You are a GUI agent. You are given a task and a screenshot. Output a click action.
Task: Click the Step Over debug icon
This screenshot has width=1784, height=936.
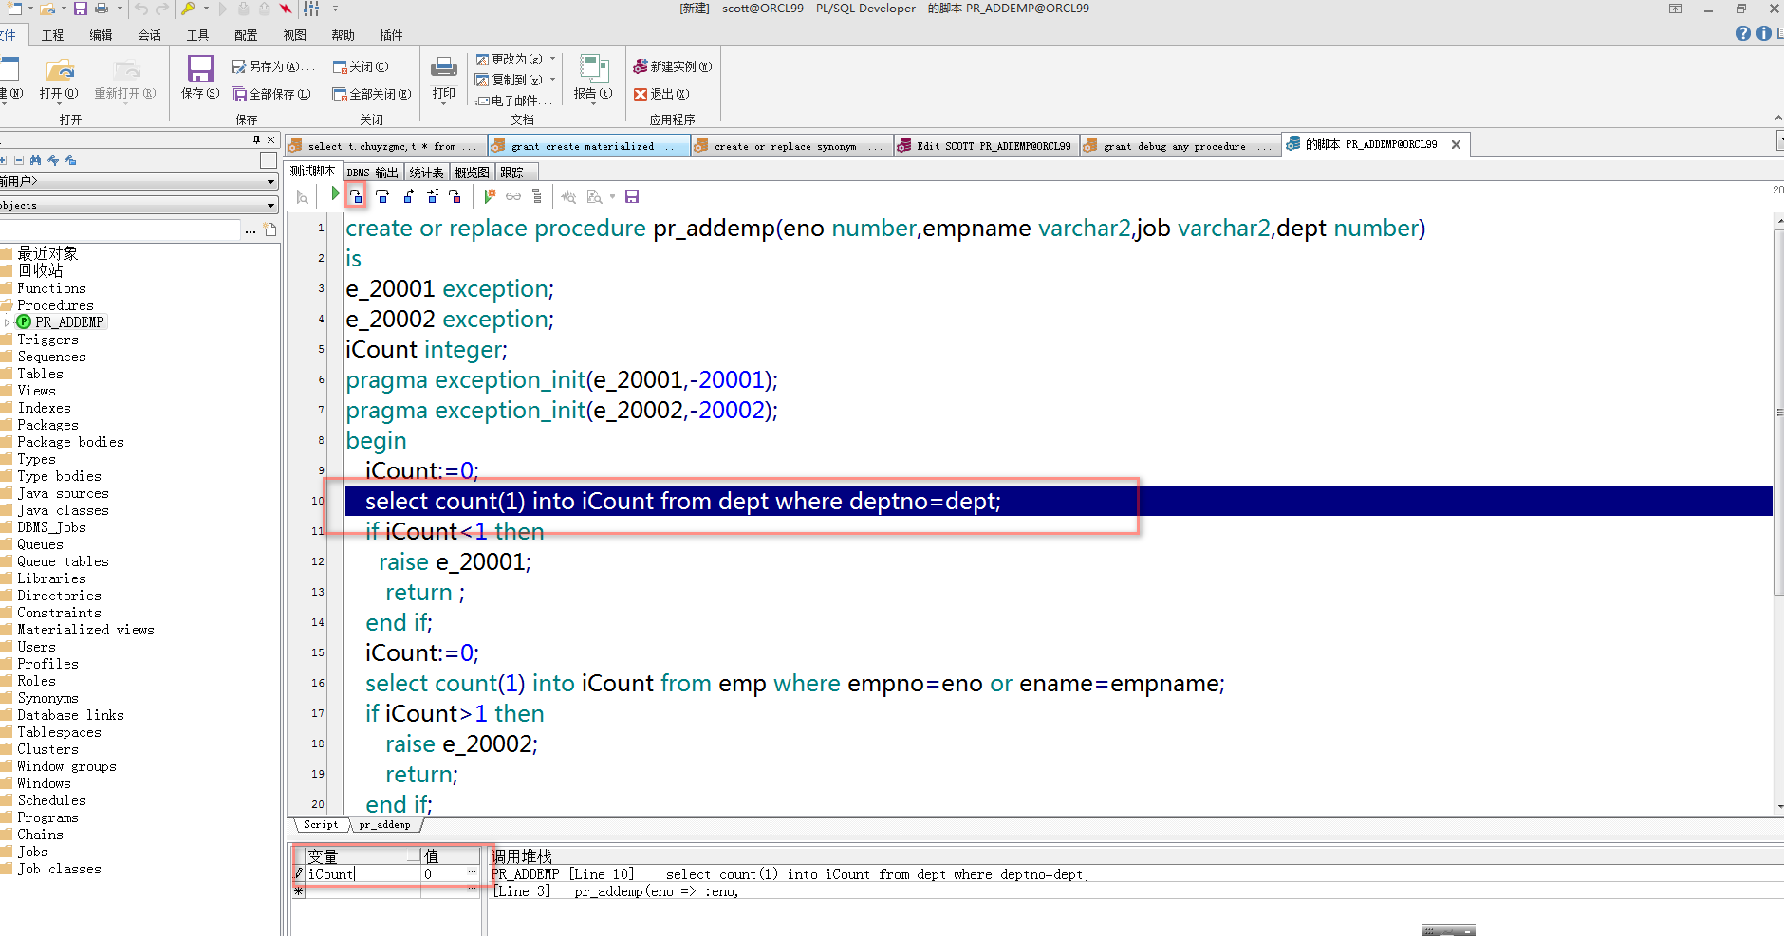(x=382, y=196)
